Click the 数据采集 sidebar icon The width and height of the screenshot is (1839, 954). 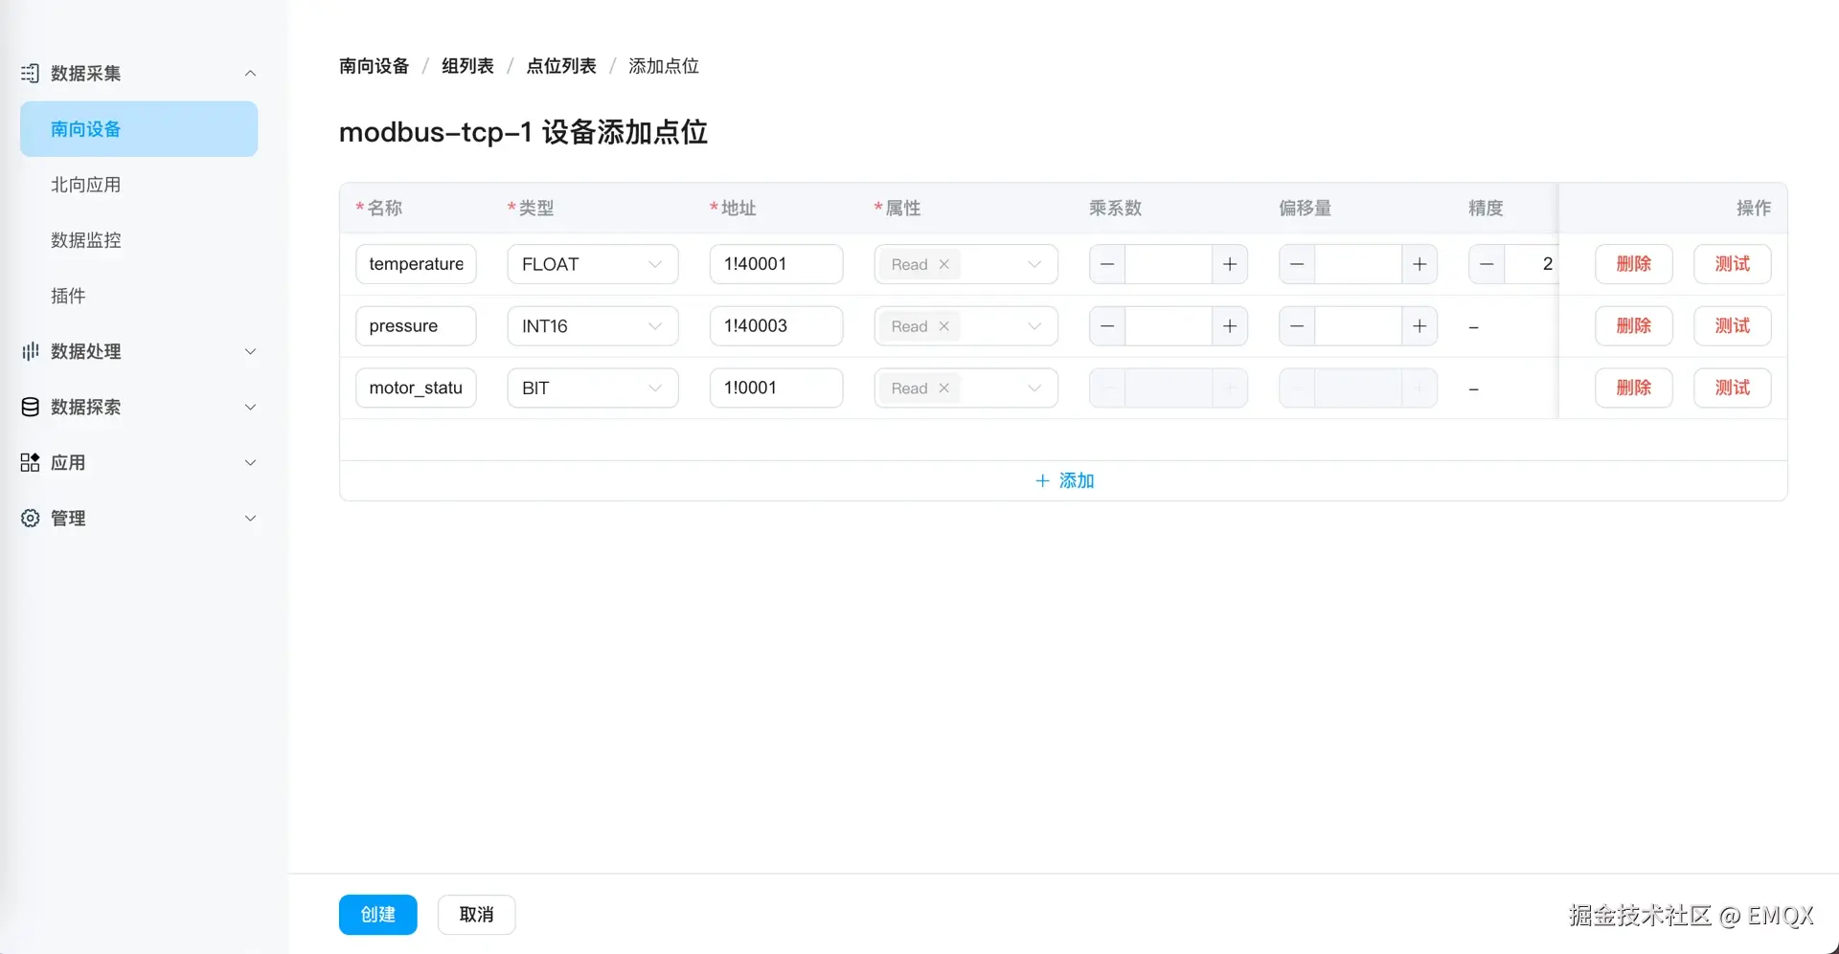coord(30,73)
